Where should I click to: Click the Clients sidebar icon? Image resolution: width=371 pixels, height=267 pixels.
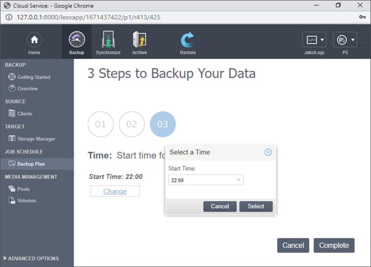click(x=12, y=113)
